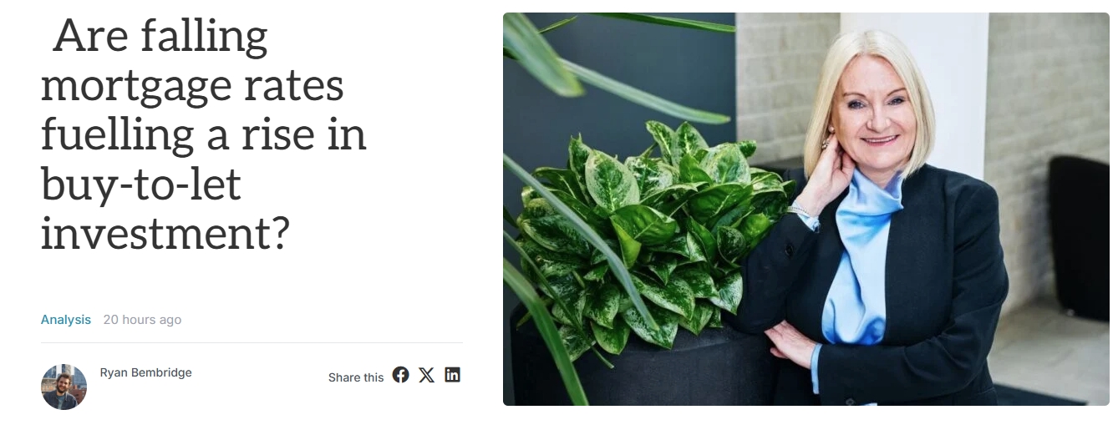
Task: Share the article on X
Action: pyautogui.click(x=427, y=375)
